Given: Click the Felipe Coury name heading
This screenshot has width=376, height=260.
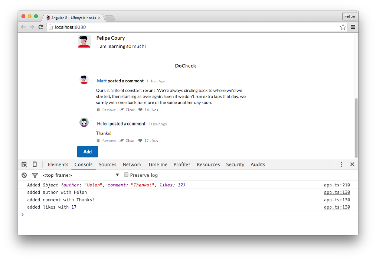Looking at the screenshot, I should click(110, 38).
